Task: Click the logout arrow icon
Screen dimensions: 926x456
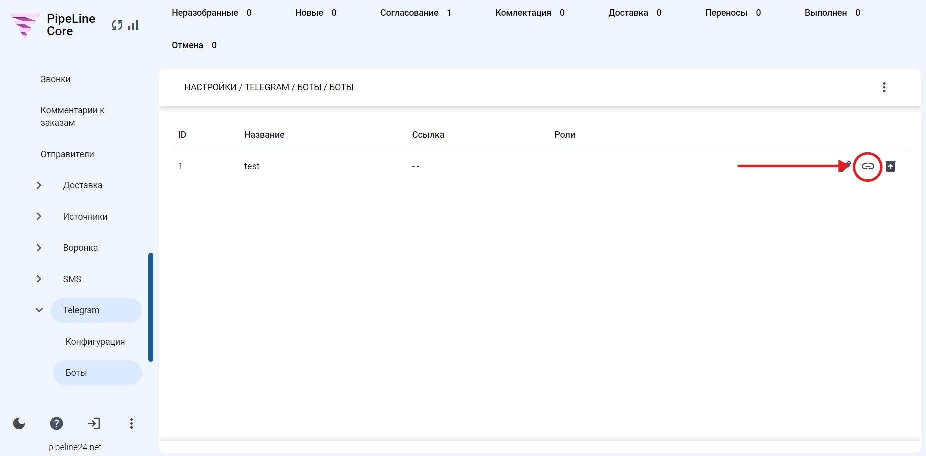Action: [94, 424]
